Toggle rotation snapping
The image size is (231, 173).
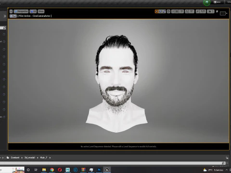tap(187, 12)
